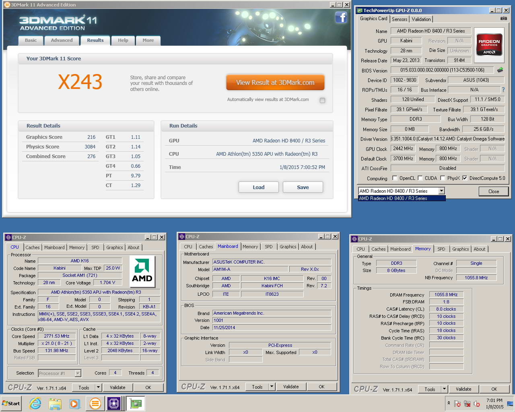Click the AMD logo in CPU-Z
Viewport: 515px width, 412px height.
tap(142, 272)
